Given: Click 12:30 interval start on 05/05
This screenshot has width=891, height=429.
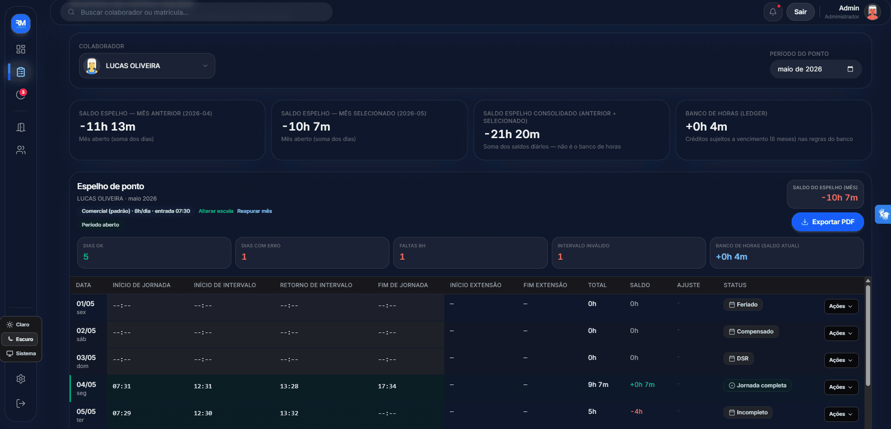Looking at the screenshot, I should click(x=203, y=413).
